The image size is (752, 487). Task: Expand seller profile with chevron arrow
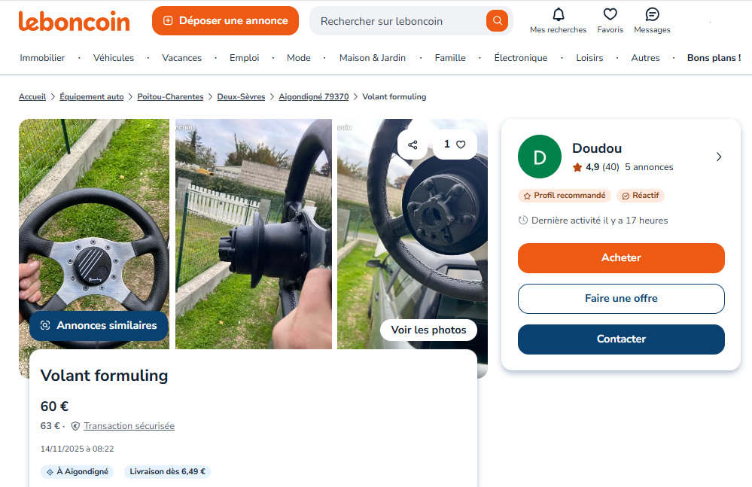[x=718, y=157]
